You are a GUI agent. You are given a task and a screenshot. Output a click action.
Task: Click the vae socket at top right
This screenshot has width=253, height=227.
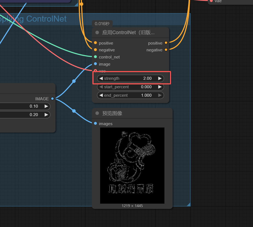pyautogui.click(x=211, y=1)
